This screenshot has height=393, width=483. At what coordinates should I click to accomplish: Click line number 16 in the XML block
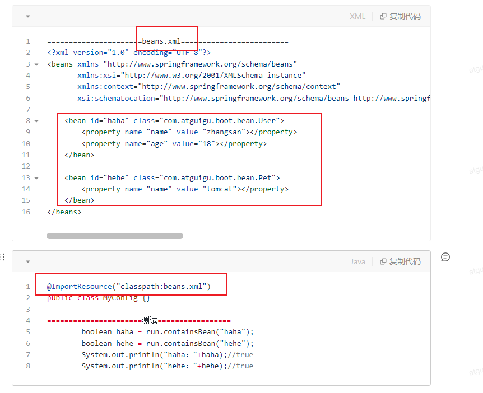point(26,212)
